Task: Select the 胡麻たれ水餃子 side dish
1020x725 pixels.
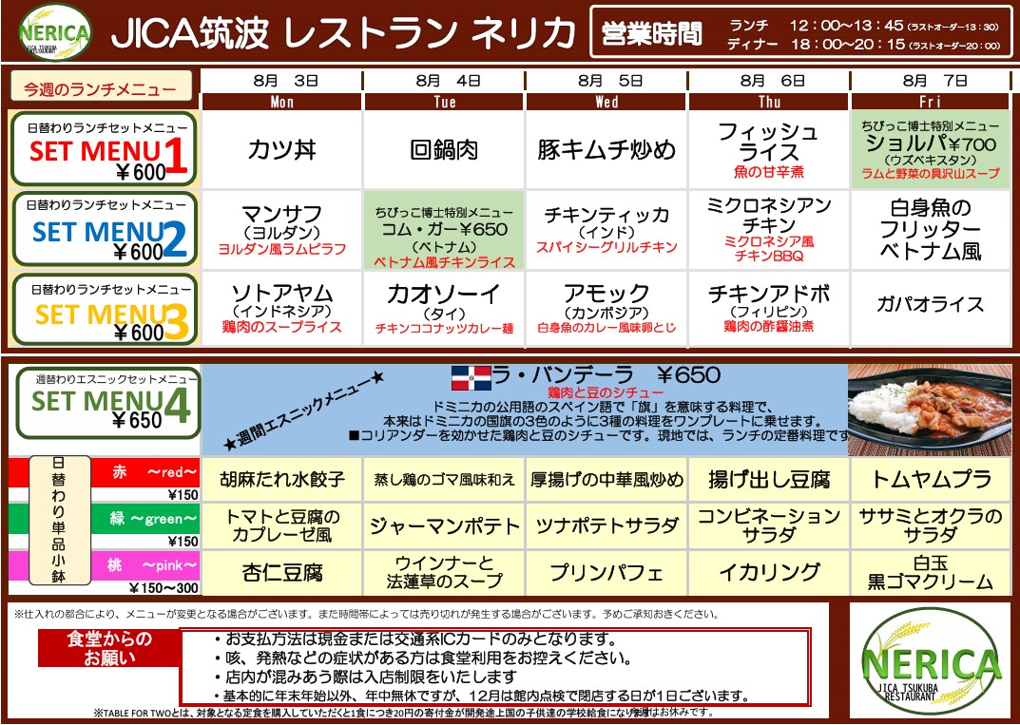Action: coord(281,479)
